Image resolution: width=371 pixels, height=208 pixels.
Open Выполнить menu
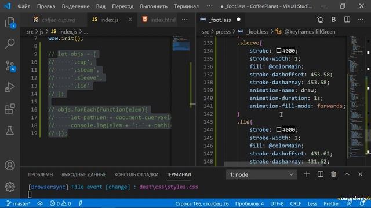tap(154, 6)
